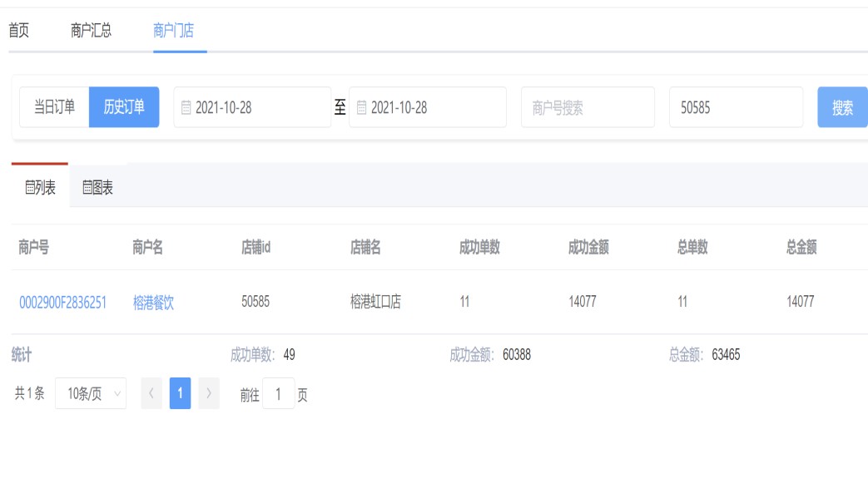The width and height of the screenshot is (868, 503).
Task: Switch to 当日订单 orders view
Action: pos(54,107)
